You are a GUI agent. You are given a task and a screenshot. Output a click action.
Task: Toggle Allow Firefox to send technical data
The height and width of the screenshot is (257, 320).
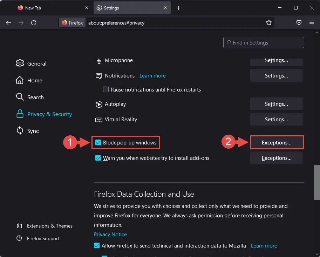97,245
